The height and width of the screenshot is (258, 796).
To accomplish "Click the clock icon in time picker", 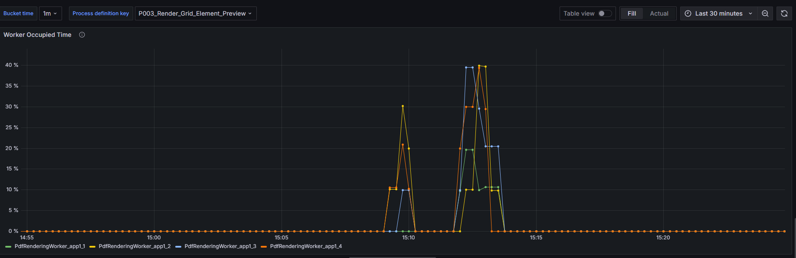I will [x=688, y=13].
